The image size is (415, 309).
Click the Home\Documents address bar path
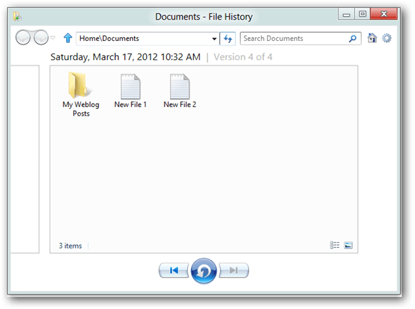(142, 38)
